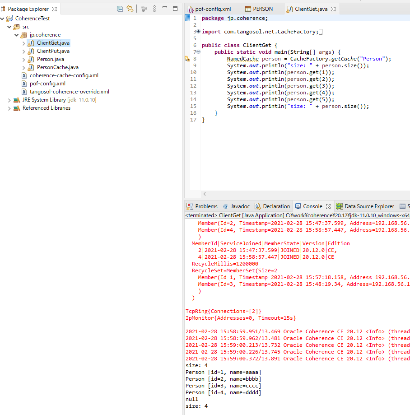Select pof-config.xml in the tree
This screenshot has width=410, height=415.
(47, 84)
